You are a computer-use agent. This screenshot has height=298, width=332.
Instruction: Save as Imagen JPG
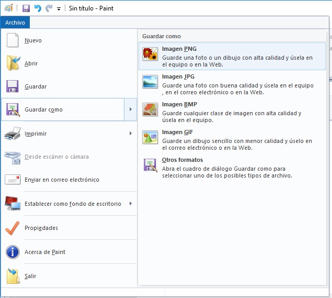(x=232, y=84)
